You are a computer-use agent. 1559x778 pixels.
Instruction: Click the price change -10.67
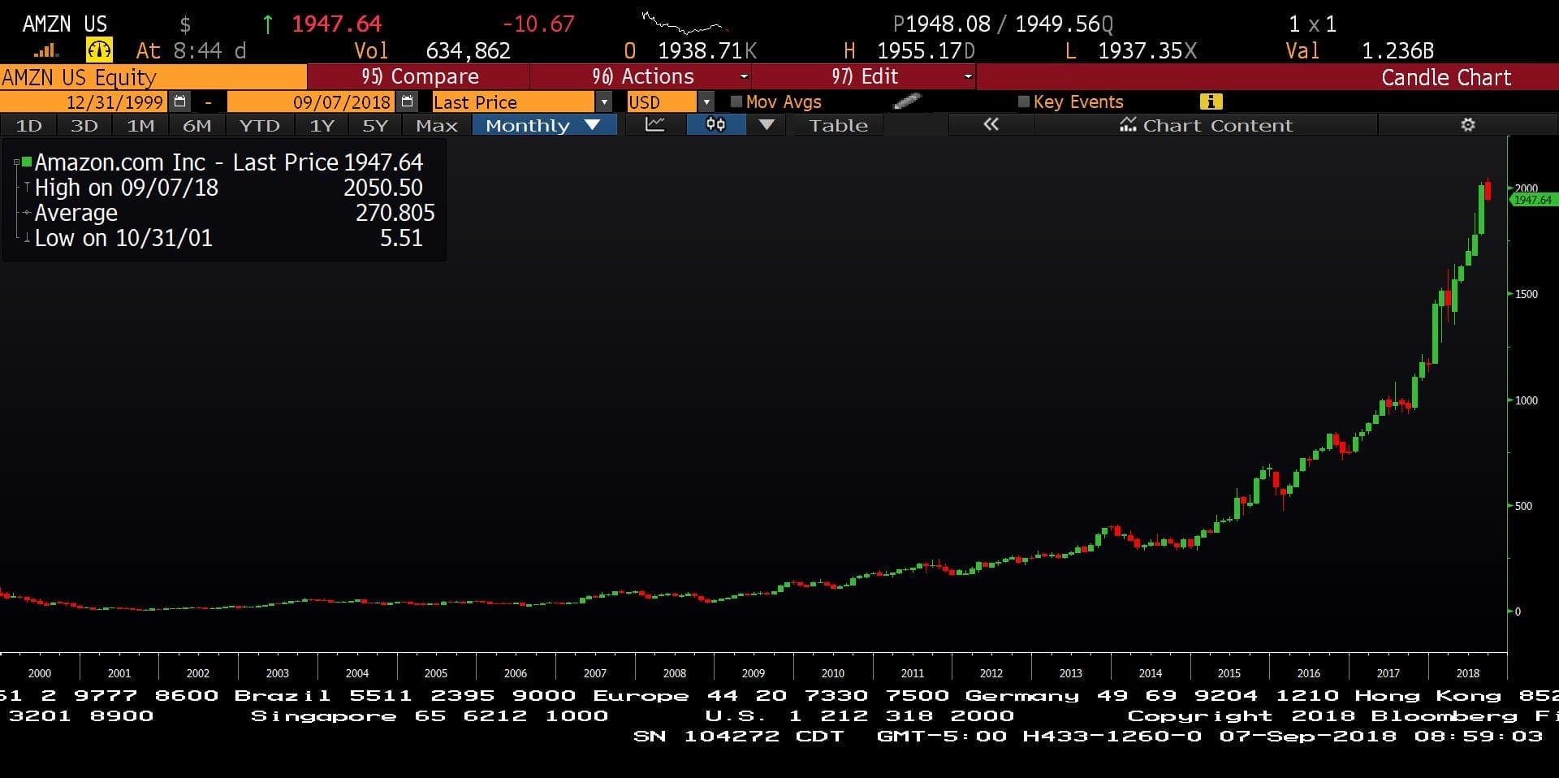[x=538, y=24]
